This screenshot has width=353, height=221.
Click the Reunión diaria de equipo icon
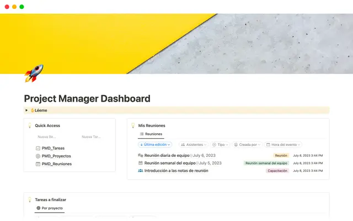(141, 156)
